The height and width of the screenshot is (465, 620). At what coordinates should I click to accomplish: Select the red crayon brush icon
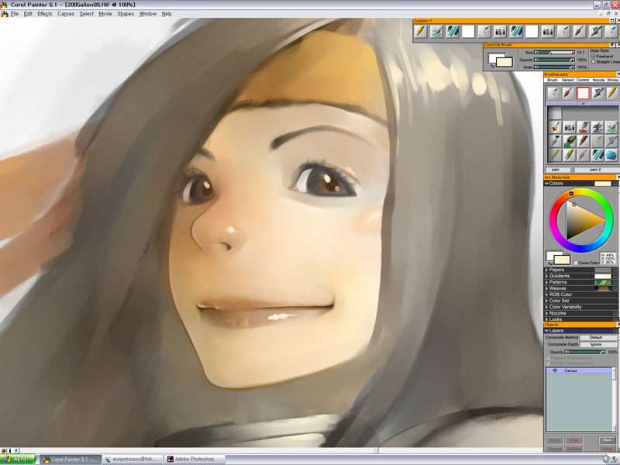(x=584, y=141)
